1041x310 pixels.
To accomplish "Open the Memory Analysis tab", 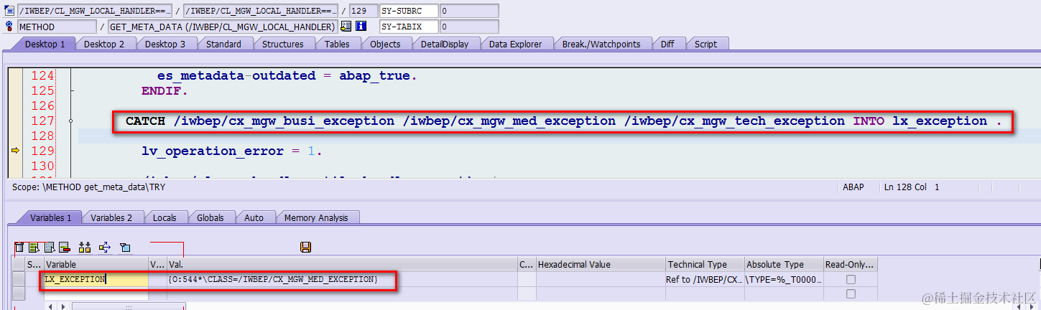I will (316, 217).
